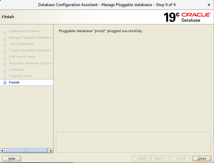Select the Select Database step
This screenshot has height=163, width=214.
[21, 44]
